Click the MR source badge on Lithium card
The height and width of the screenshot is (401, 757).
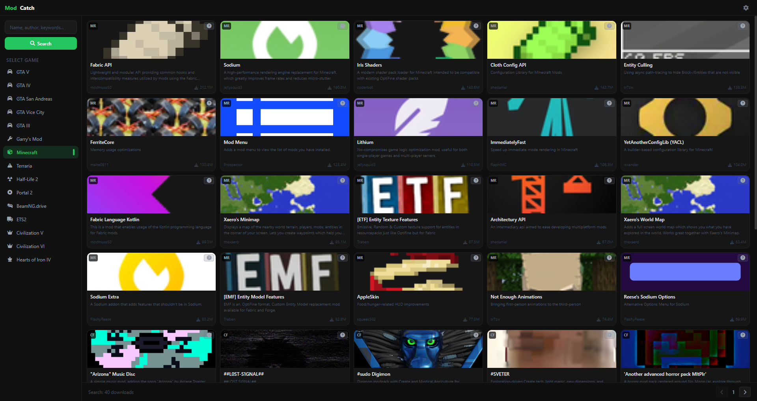(360, 103)
